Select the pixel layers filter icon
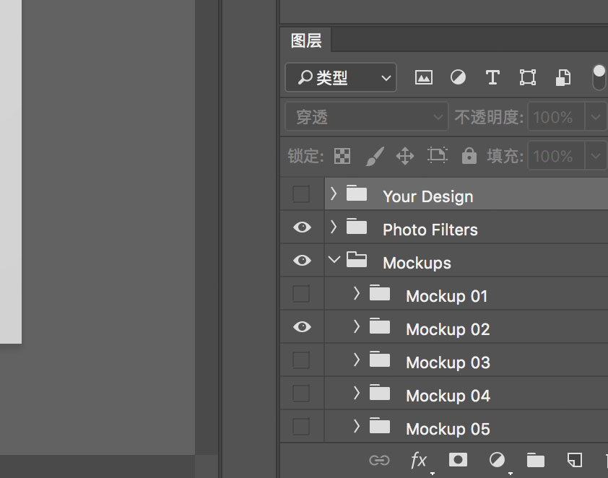608x478 pixels. coord(423,77)
